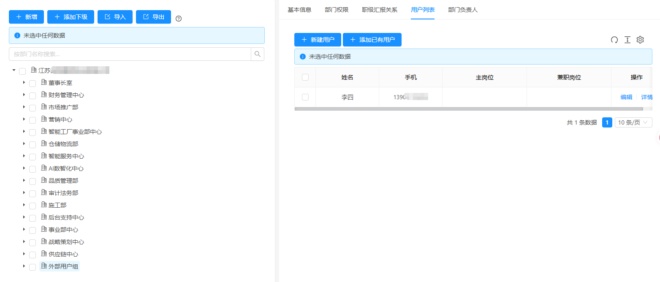Screen dimensions: 660x282
Task: Focus the department name search field
Action: coord(130,54)
